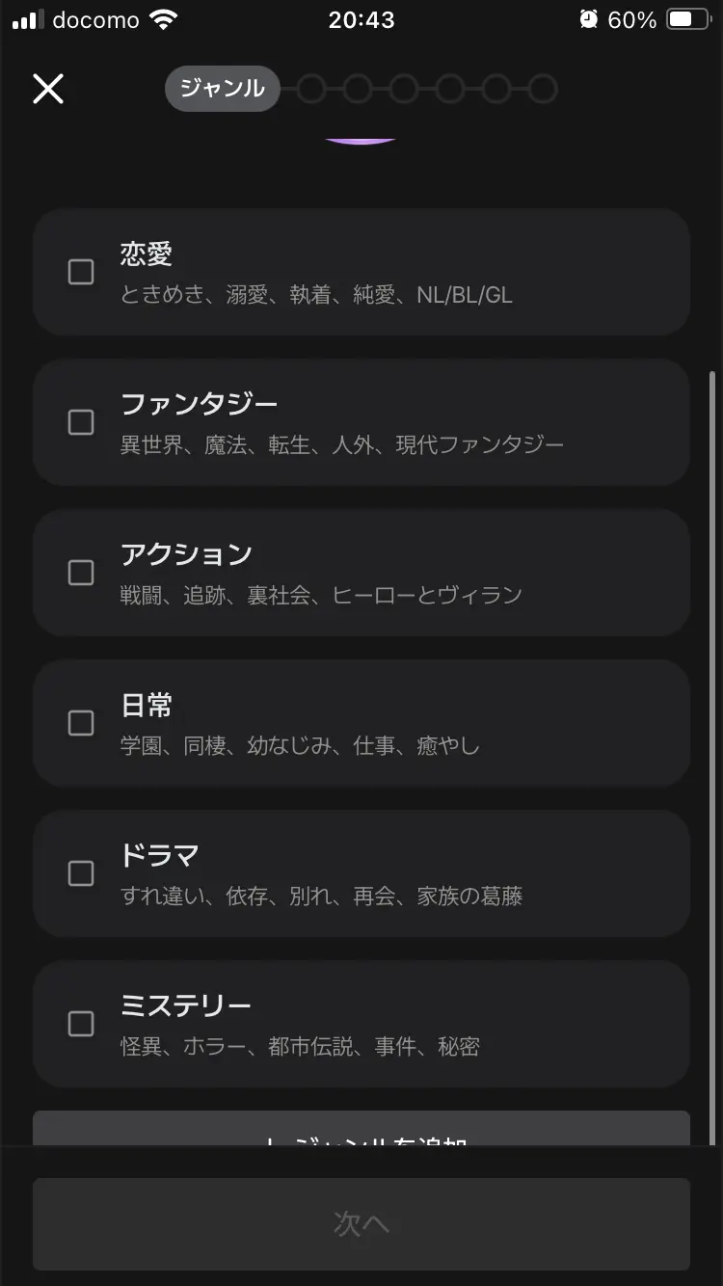Check the ミステリー genre checkbox
723x1286 pixels.
click(x=81, y=1024)
